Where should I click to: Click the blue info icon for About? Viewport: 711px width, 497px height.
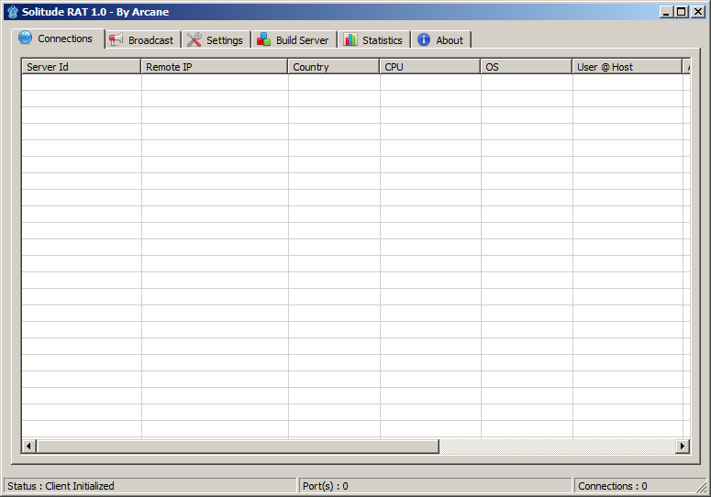pyautogui.click(x=424, y=39)
